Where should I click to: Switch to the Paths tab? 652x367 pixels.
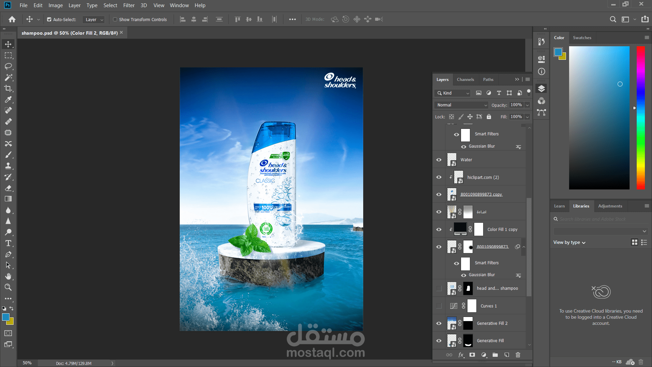tap(488, 80)
